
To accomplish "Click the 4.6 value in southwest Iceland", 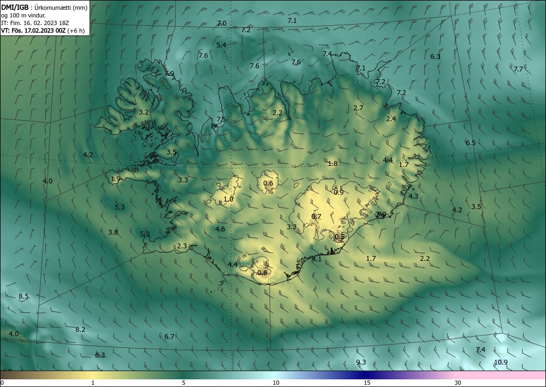I will click(x=220, y=229).
